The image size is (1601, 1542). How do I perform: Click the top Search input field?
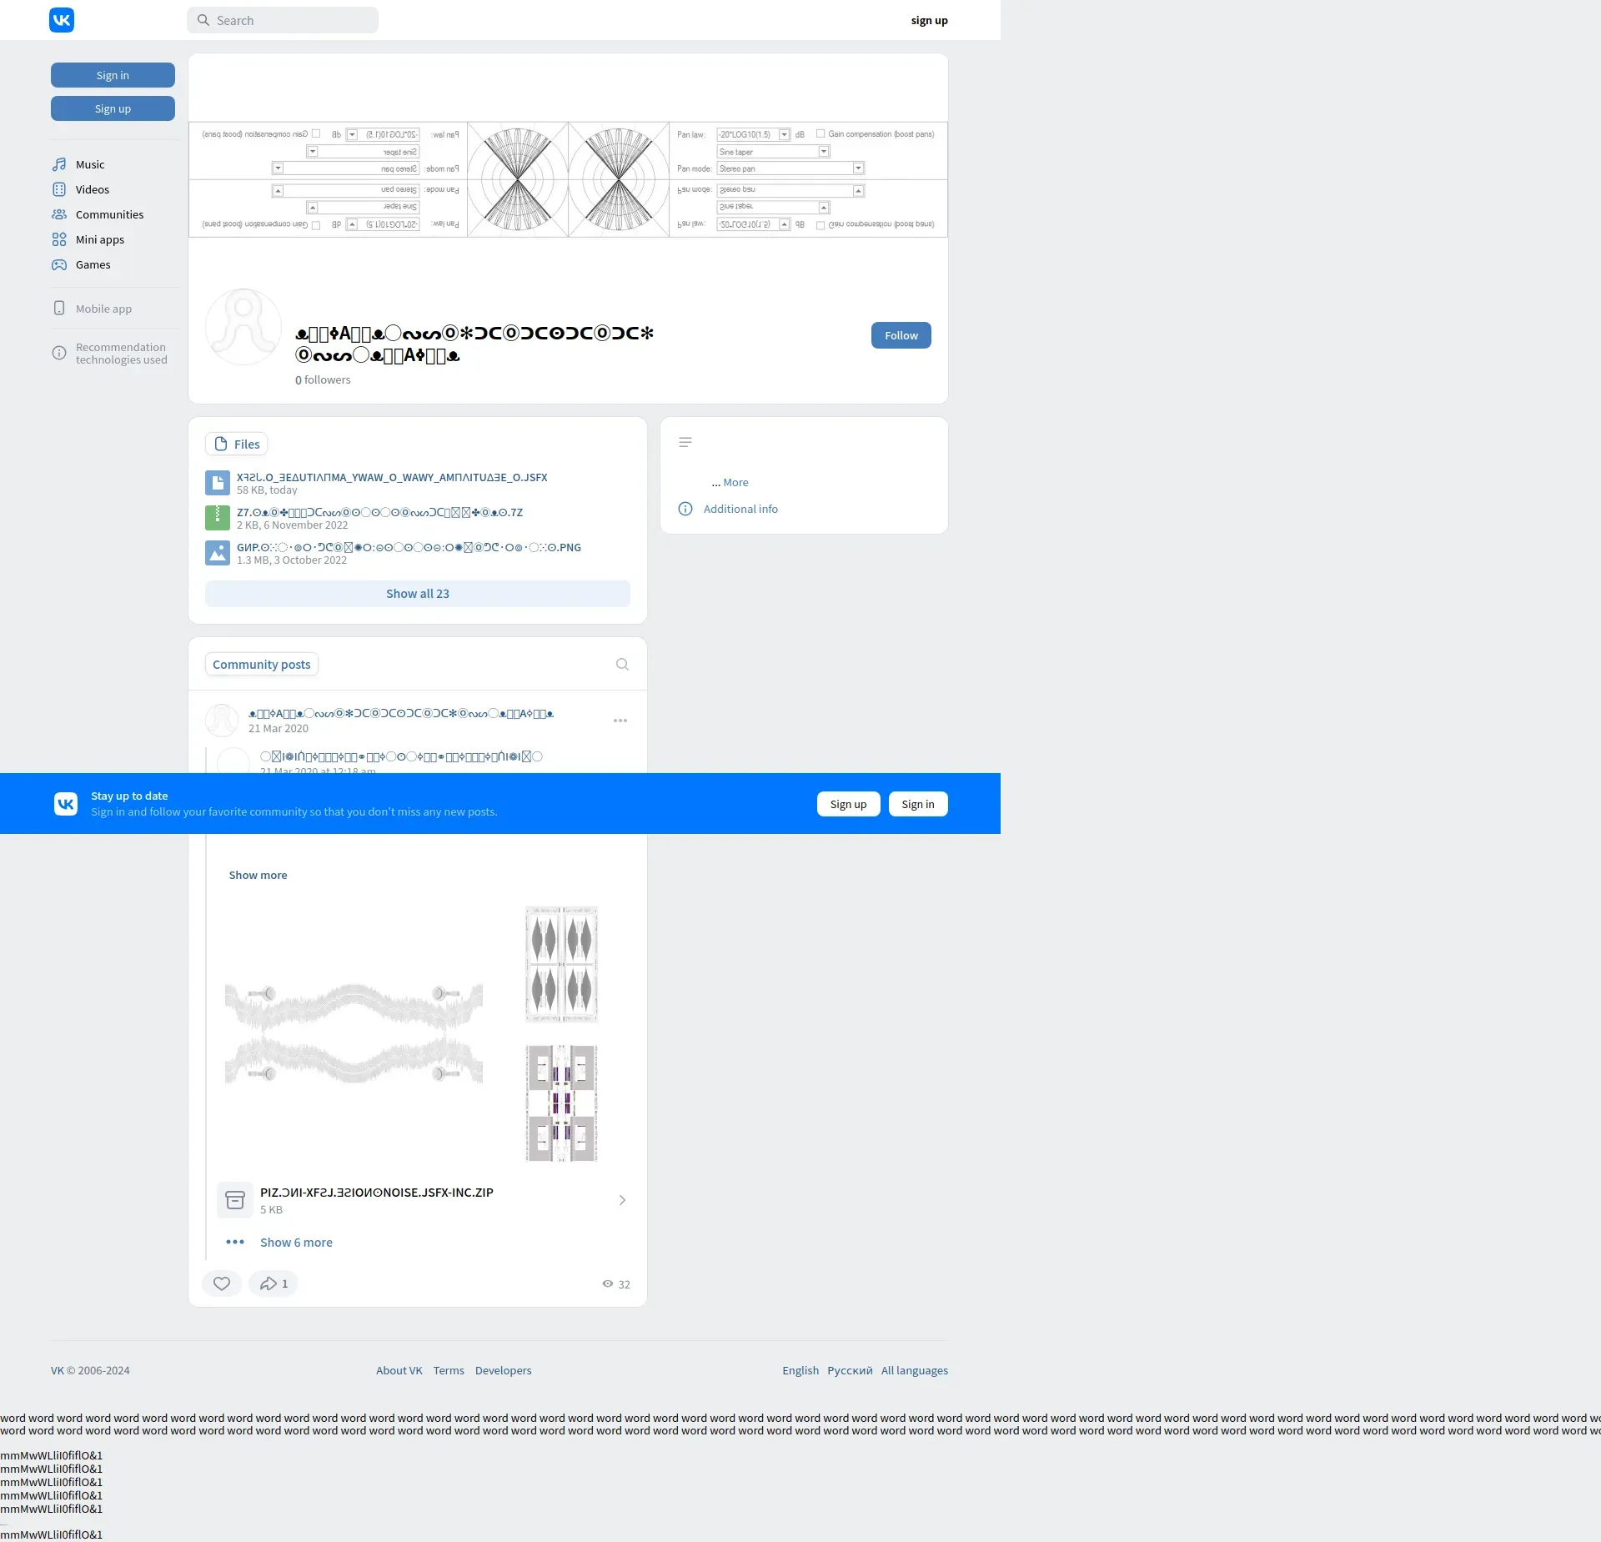click(284, 20)
